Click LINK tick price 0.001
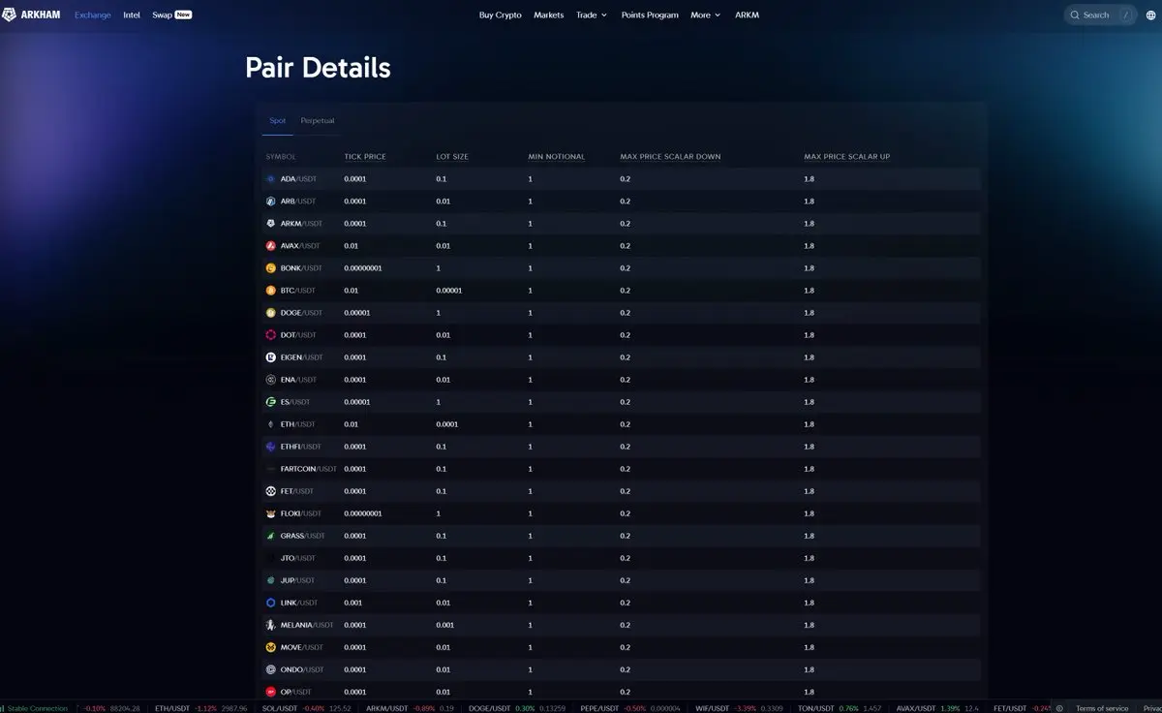 (x=353, y=603)
